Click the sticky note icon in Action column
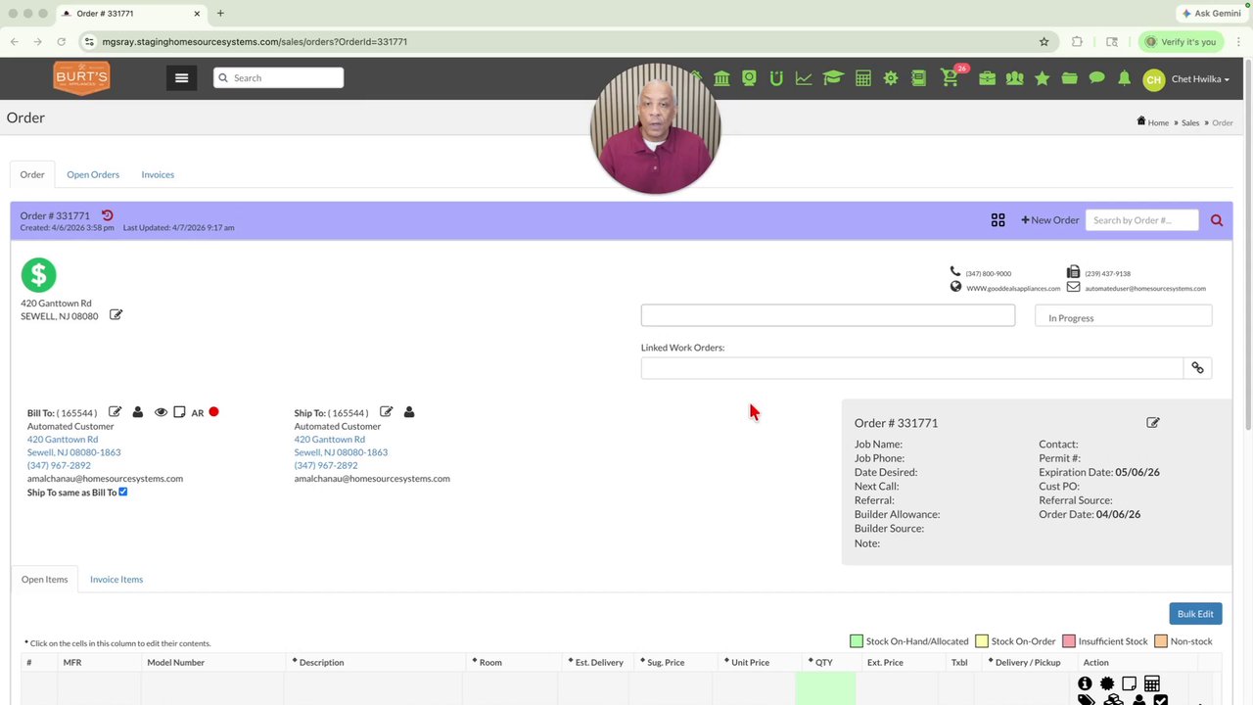Image resolution: width=1253 pixels, height=705 pixels. (1129, 683)
